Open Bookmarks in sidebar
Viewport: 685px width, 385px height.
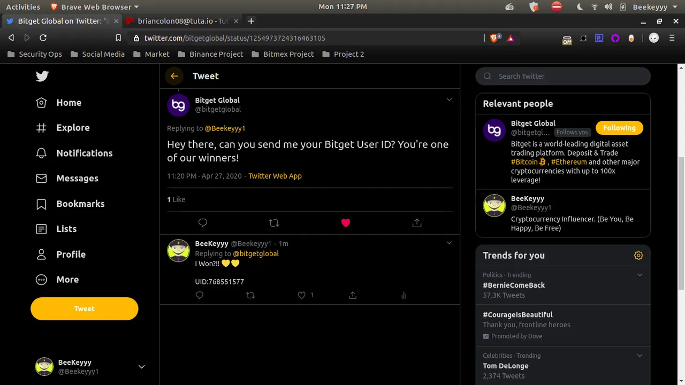coord(70,204)
